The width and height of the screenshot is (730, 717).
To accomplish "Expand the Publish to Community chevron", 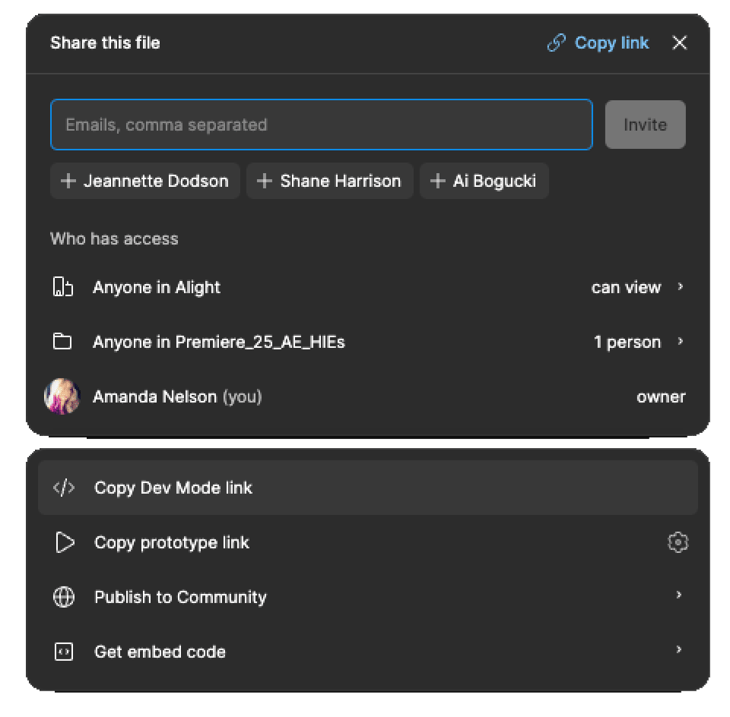I will pyautogui.click(x=678, y=595).
